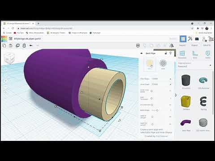Image resolution: width=215 pixels, height=161 pixels.
Task: Click the browser back arrow
Action: tap(4, 28)
